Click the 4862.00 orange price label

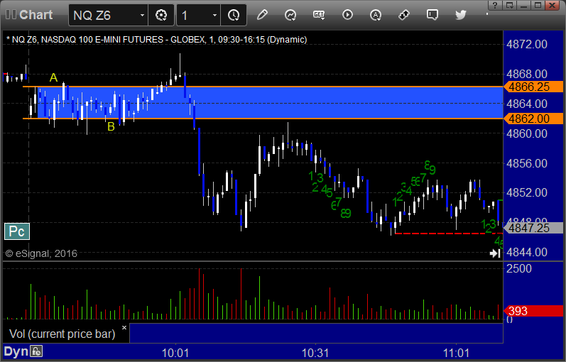[533, 119]
